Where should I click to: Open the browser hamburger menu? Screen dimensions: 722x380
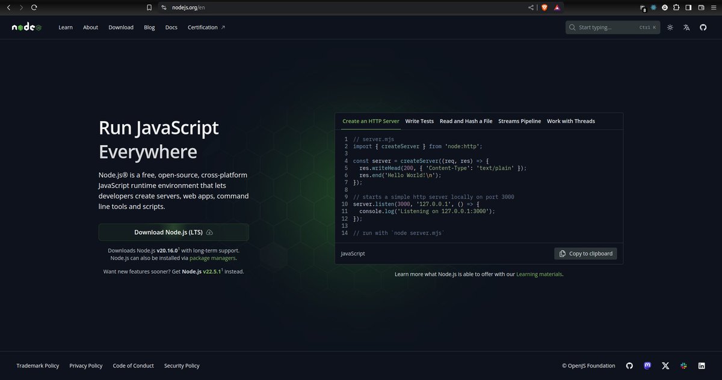(713, 7)
